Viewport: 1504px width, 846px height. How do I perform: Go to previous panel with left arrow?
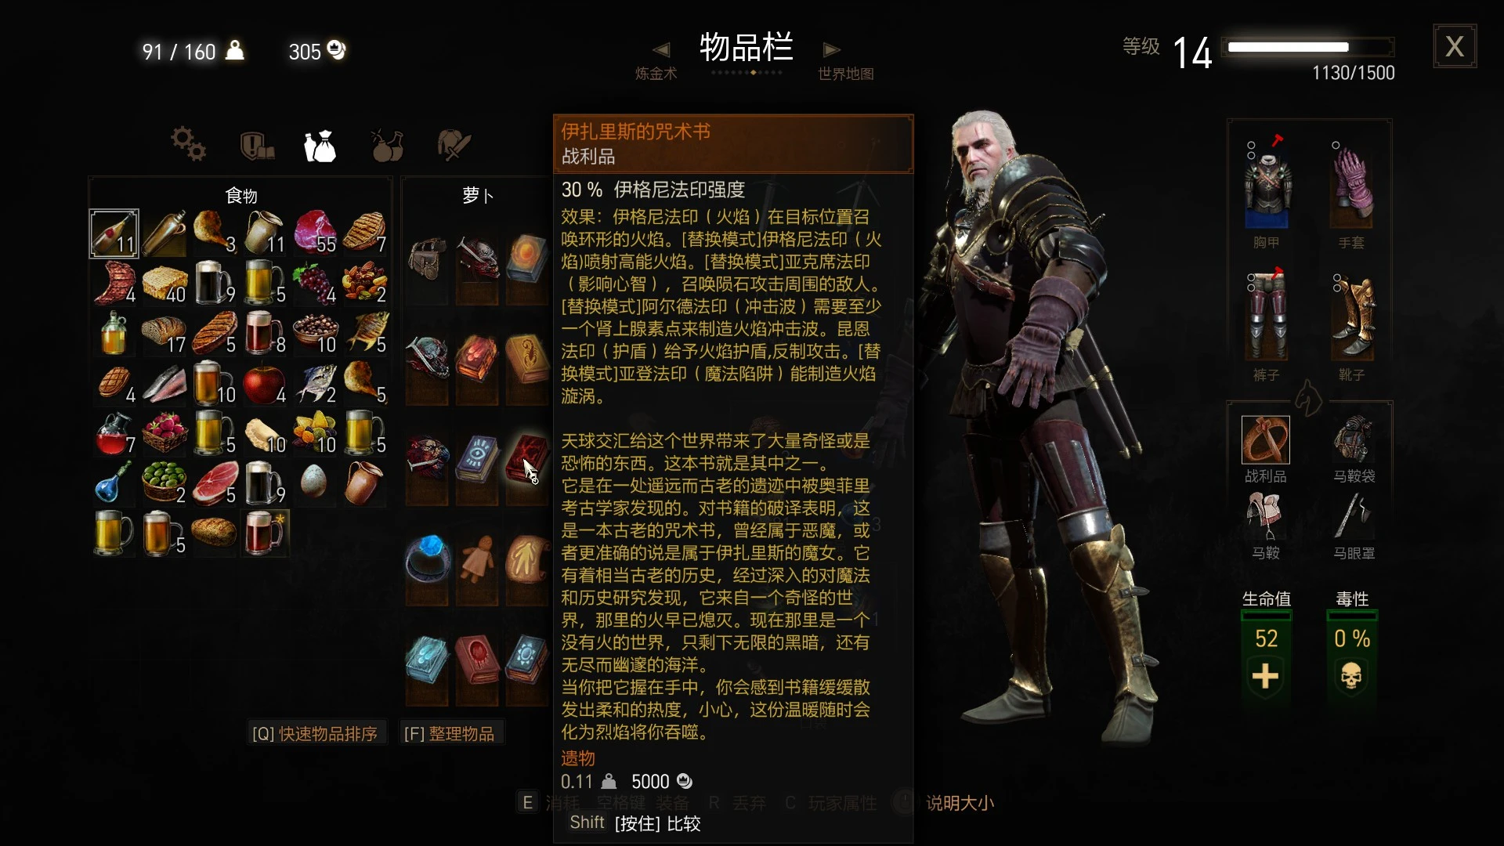661,50
